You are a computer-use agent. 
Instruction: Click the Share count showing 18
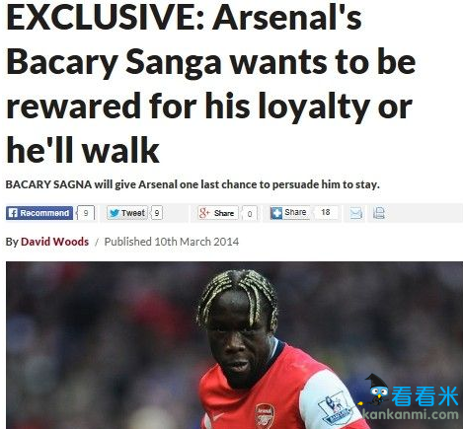click(x=326, y=212)
